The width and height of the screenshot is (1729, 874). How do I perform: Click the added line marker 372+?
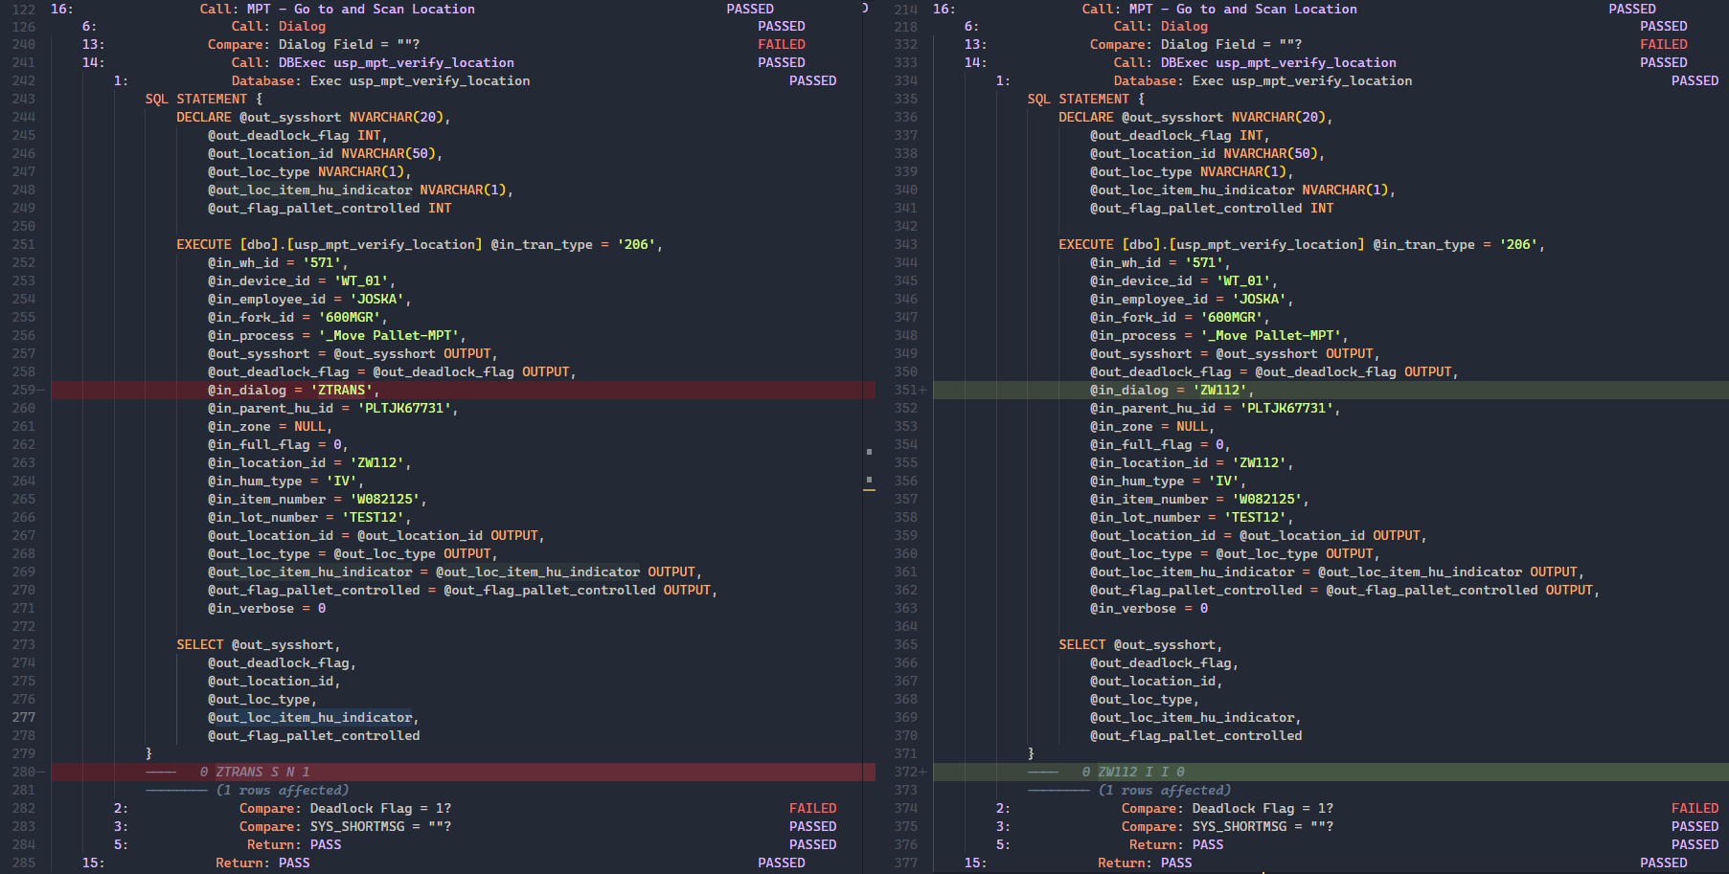click(x=911, y=772)
